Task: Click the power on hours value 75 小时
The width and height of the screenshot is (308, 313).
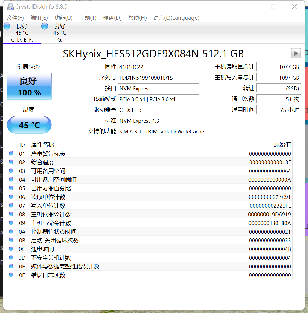Action: tap(278, 110)
